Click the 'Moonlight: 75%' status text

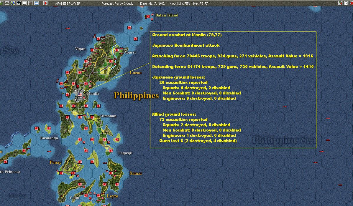pyautogui.click(x=180, y=4)
